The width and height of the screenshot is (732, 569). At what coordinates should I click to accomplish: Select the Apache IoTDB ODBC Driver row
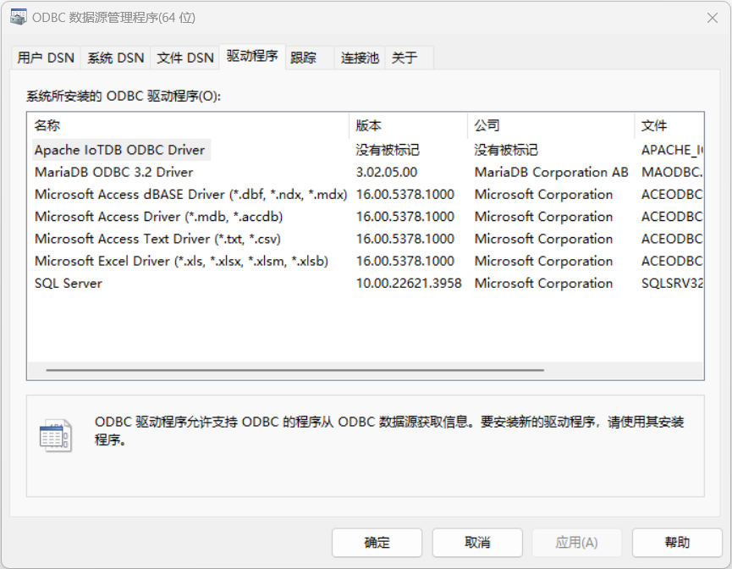click(x=119, y=150)
